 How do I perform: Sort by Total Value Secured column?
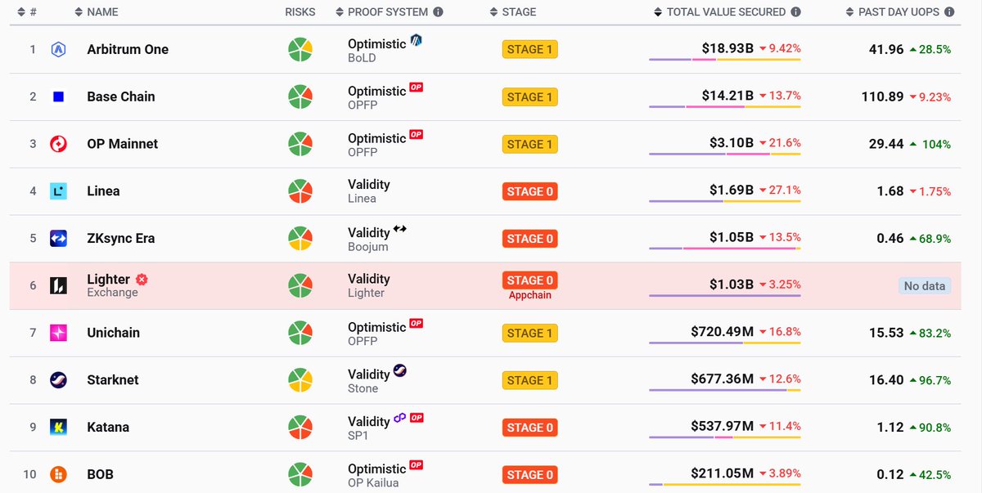[x=725, y=12]
